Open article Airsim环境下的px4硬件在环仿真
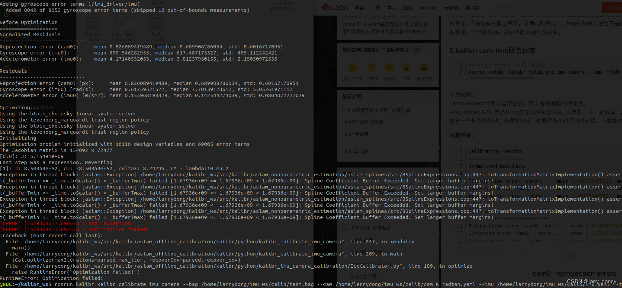The width and height of the screenshot is (622, 288). pyautogui.click(x=376, y=110)
